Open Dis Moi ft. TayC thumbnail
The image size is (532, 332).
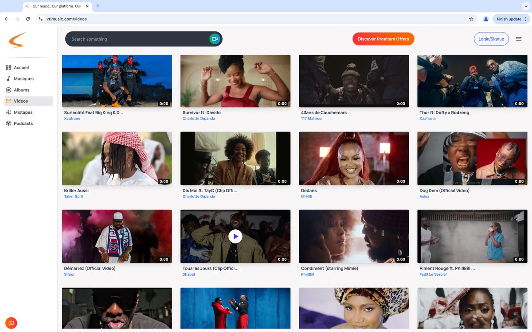pos(235,158)
